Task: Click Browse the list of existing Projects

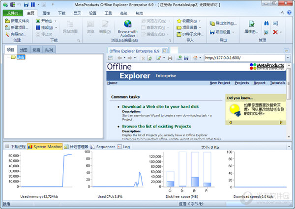Action: pos(156,127)
